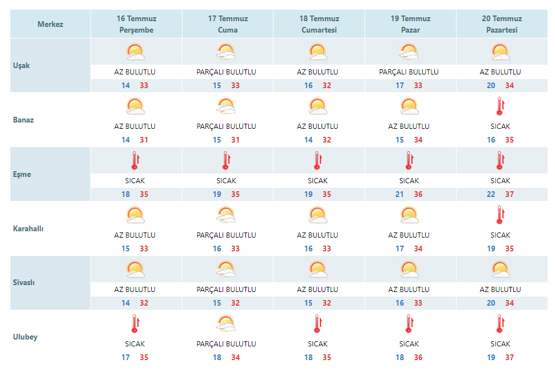This screenshot has height=371, width=555.
Task: Click the 20 Temmuz Pazartesi header
Action: 502,24
